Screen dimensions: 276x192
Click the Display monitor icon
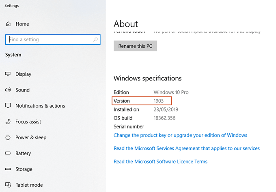[x=8, y=74]
